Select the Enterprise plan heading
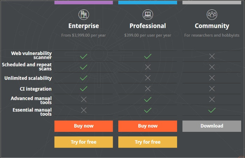 click(84, 26)
